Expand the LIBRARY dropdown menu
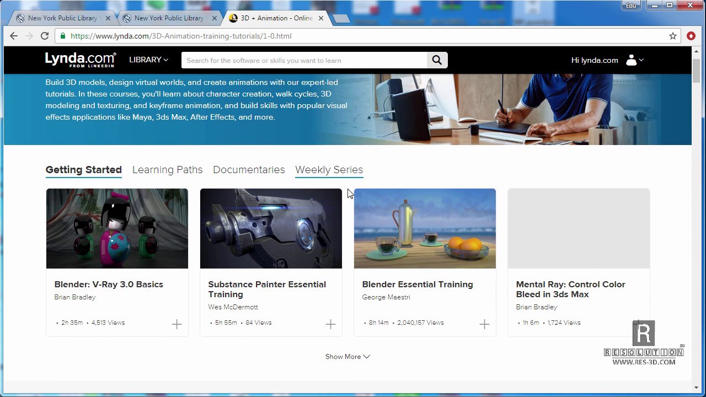 click(149, 60)
